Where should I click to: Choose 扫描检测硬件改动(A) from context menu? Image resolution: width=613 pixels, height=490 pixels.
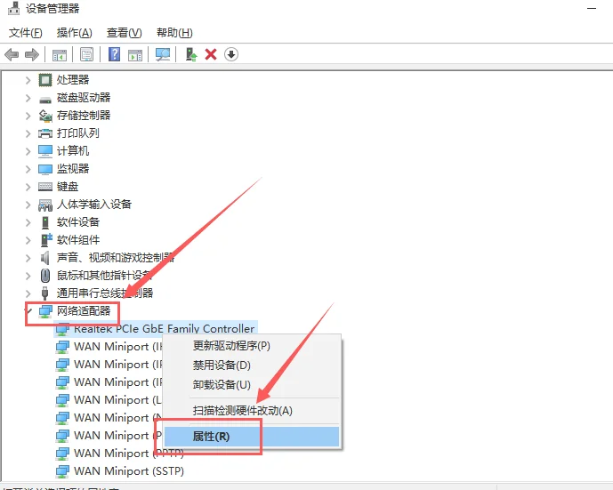(x=252, y=411)
